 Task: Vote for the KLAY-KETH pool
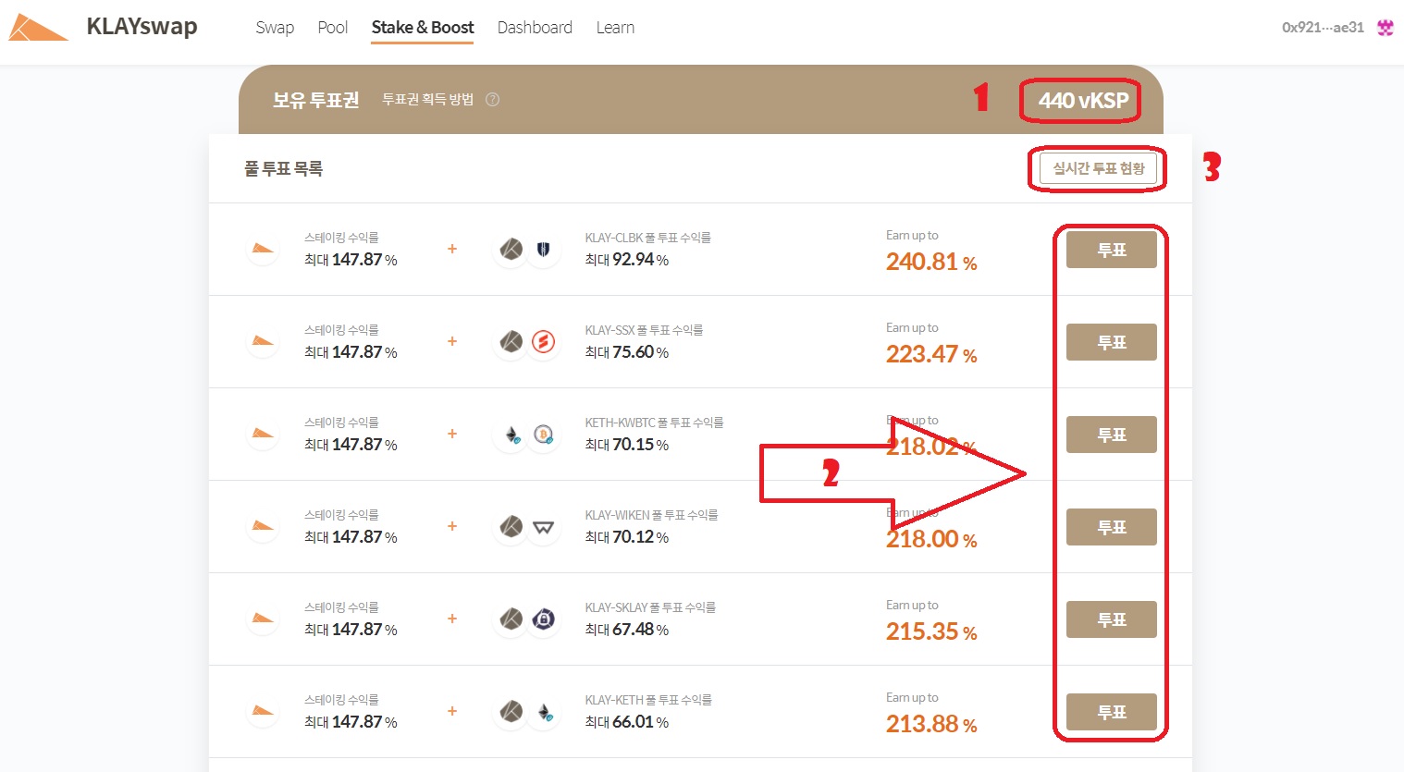point(1112,712)
